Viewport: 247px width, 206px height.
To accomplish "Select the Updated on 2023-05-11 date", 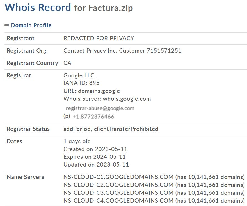I will point(96,165).
